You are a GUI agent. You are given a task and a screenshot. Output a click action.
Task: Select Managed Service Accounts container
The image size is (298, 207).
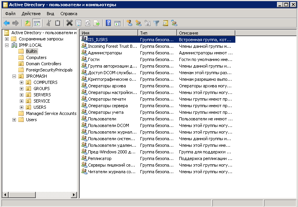coord(51,113)
